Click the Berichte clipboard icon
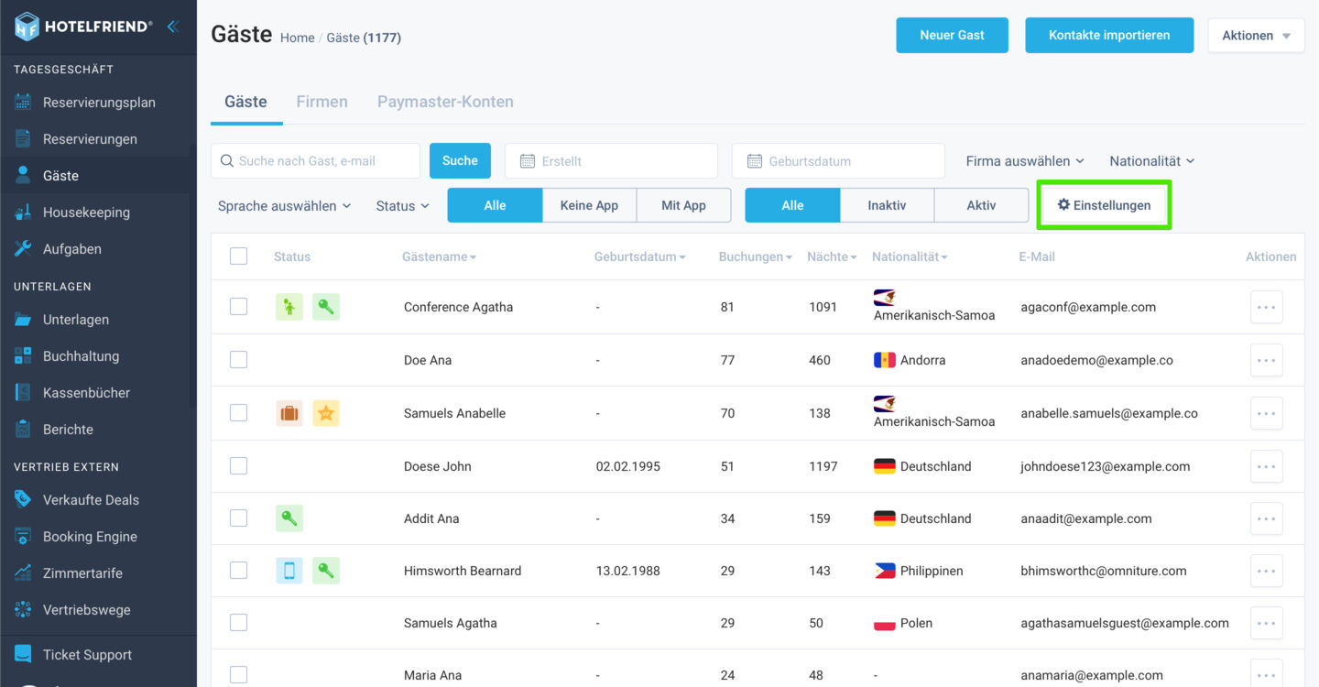This screenshot has height=687, width=1319. (23, 430)
